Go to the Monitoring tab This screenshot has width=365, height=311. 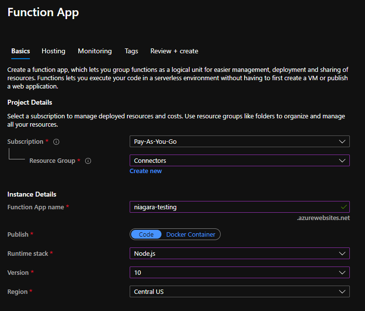[x=95, y=51]
